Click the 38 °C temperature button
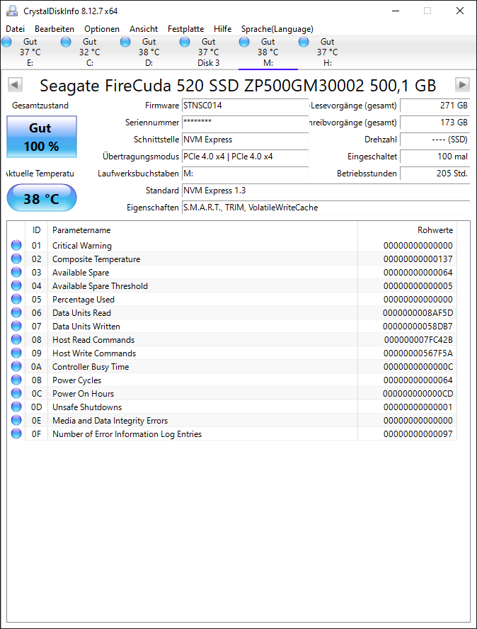This screenshot has width=477, height=629. coord(42,198)
